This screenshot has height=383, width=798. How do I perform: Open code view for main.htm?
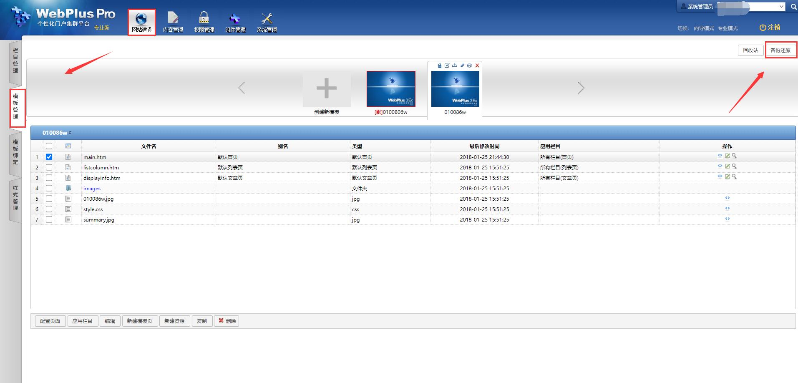pyautogui.click(x=720, y=156)
